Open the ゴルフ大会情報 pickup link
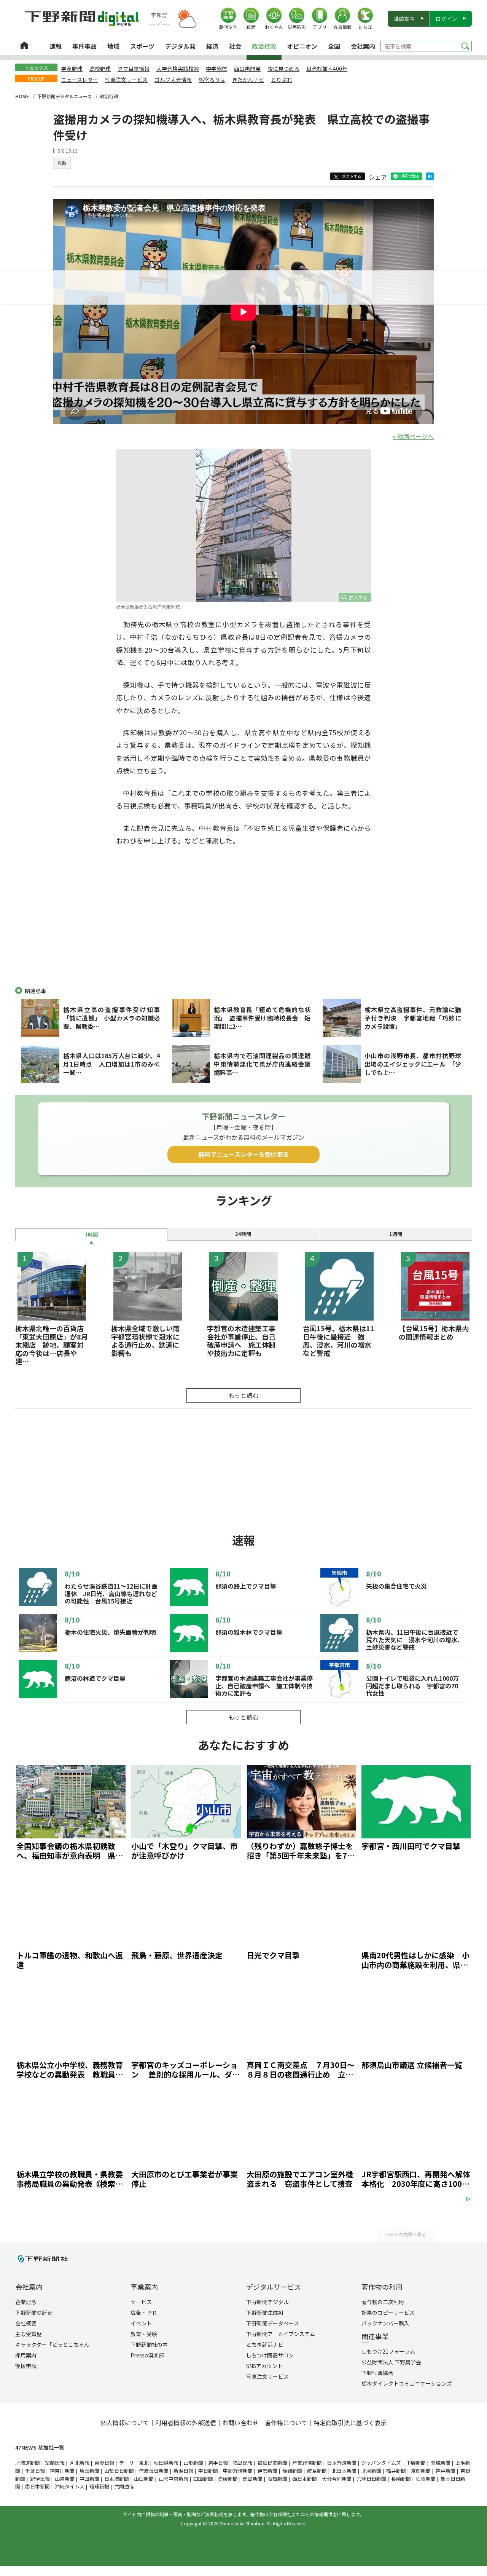The width and height of the screenshot is (487, 2576). [173, 80]
